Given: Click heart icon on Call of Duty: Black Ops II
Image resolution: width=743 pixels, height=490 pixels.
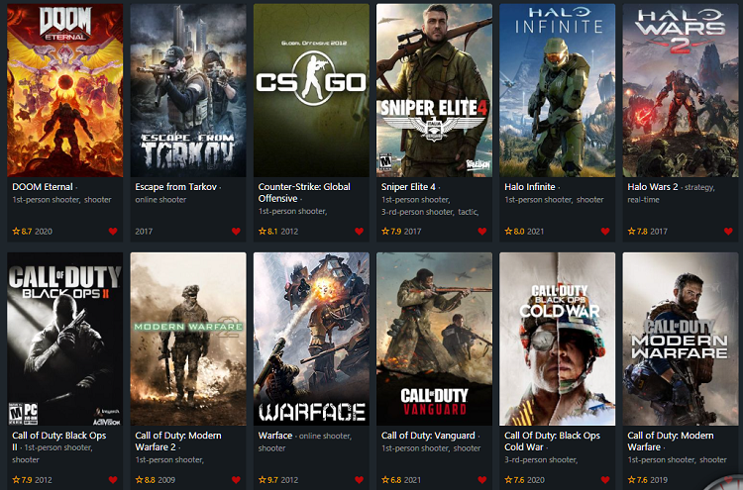Looking at the screenshot, I should click(x=113, y=479).
